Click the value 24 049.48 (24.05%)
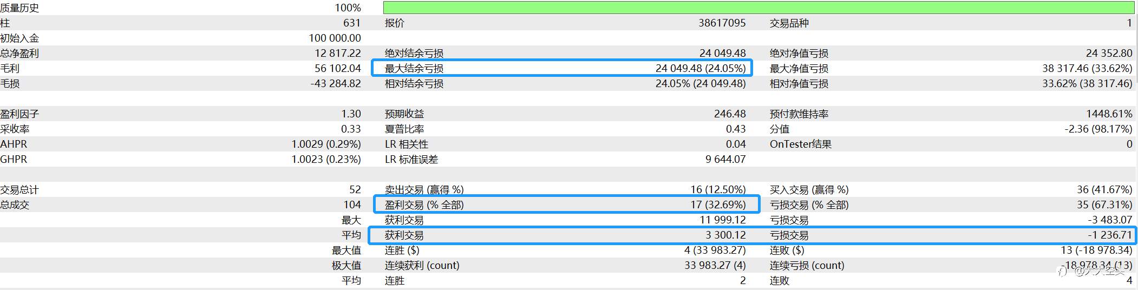The image size is (1138, 290). [x=701, y=68]
